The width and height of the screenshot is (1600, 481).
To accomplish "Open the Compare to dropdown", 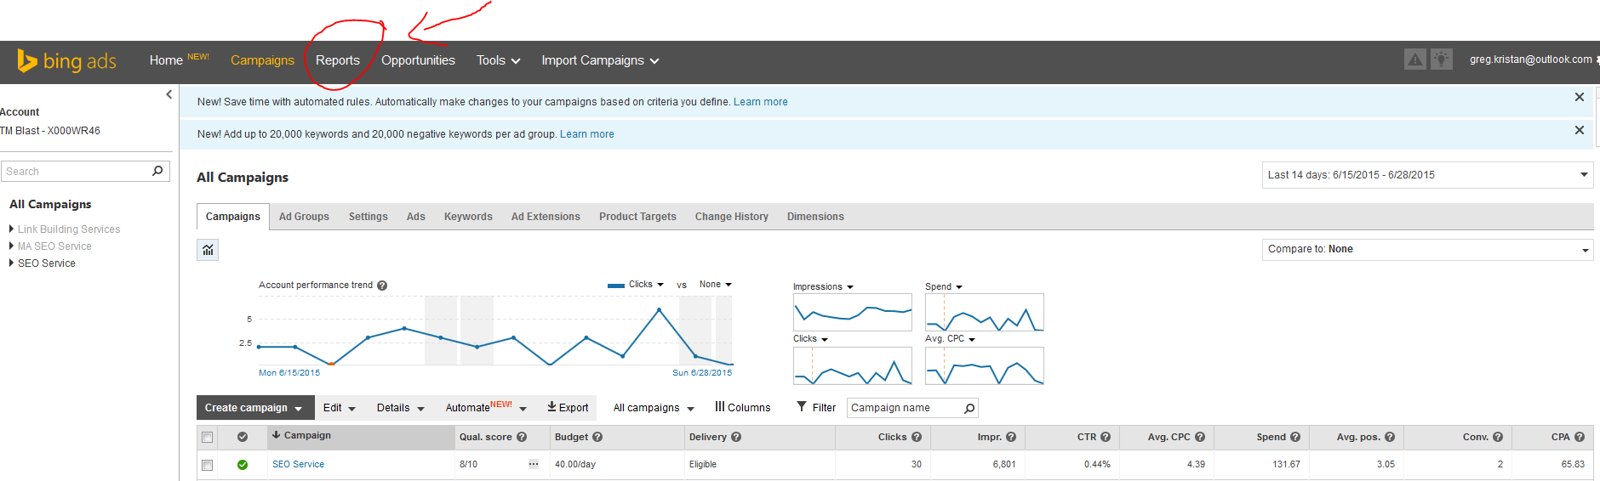I will tap(1427, 249).
